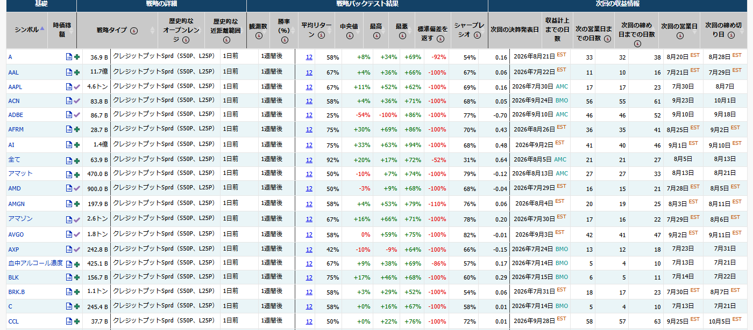Show info for 勝率(%) column
Image resolution: width=753 pixels, height=330 pixels.
284,40
